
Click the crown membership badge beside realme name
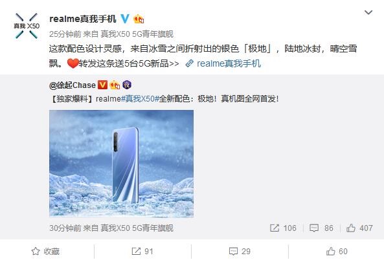(139, 19)
